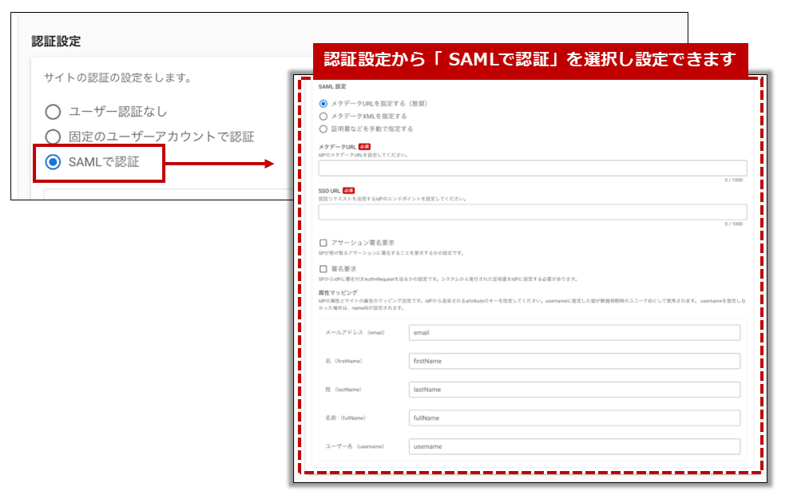Image resolution: width=785 pixels, height=495 pixels.
Task: Click the IdPのメタデータURLを設定してください hint text
Action: 363,155
